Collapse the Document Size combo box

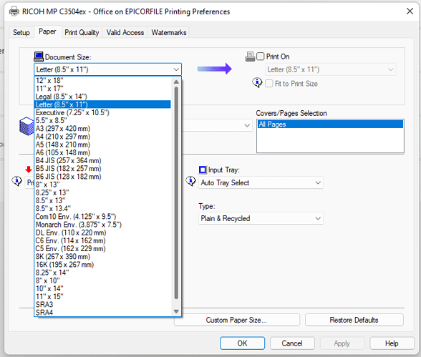(107, 69)
